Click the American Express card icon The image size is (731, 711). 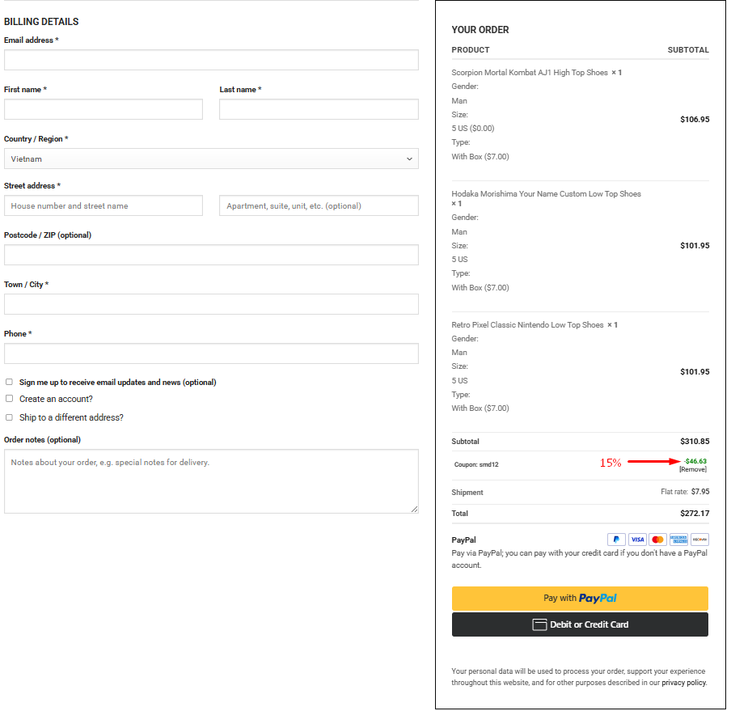click(678, 540)
